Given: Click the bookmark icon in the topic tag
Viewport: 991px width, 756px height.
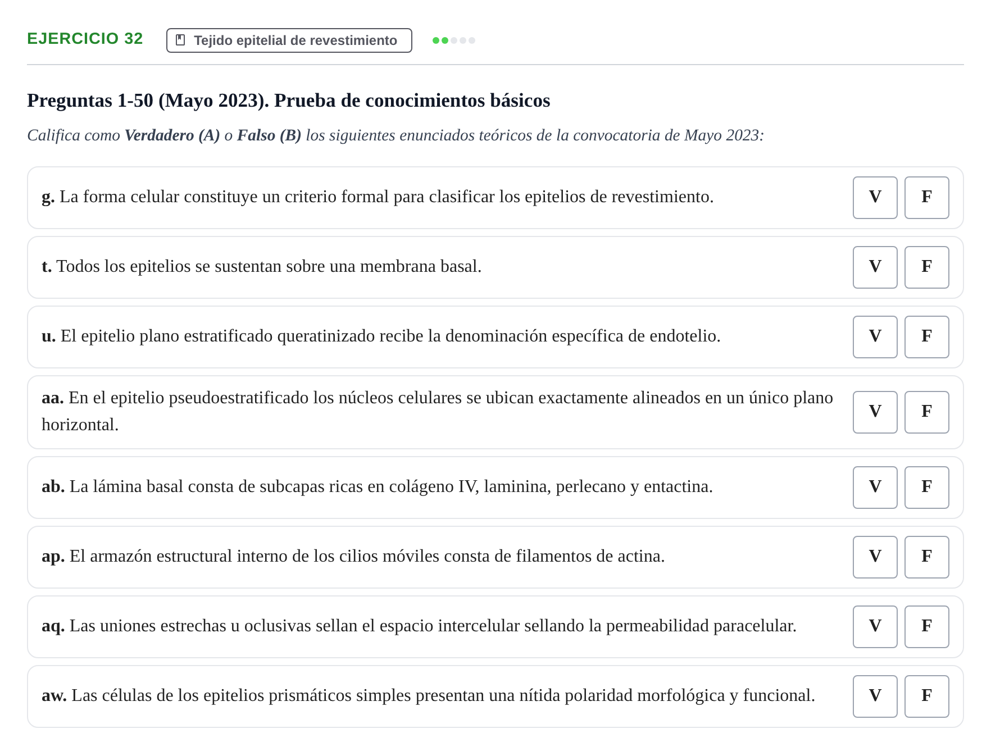Looking at the screenshot, I should pos(180,40).
